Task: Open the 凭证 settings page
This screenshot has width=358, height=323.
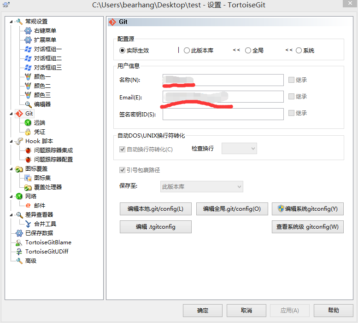Action: tap(40, 132)
